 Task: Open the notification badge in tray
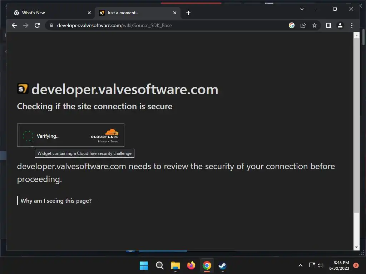tap(356, 265)
